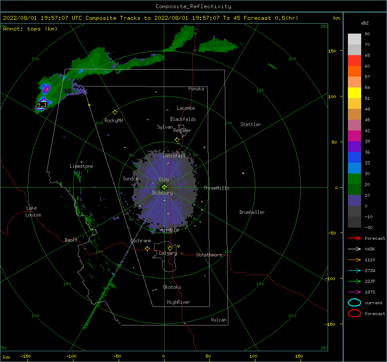Click the Cochrane city label
The width and height of the screenshot is (387, 362).
tap(141, 241)
